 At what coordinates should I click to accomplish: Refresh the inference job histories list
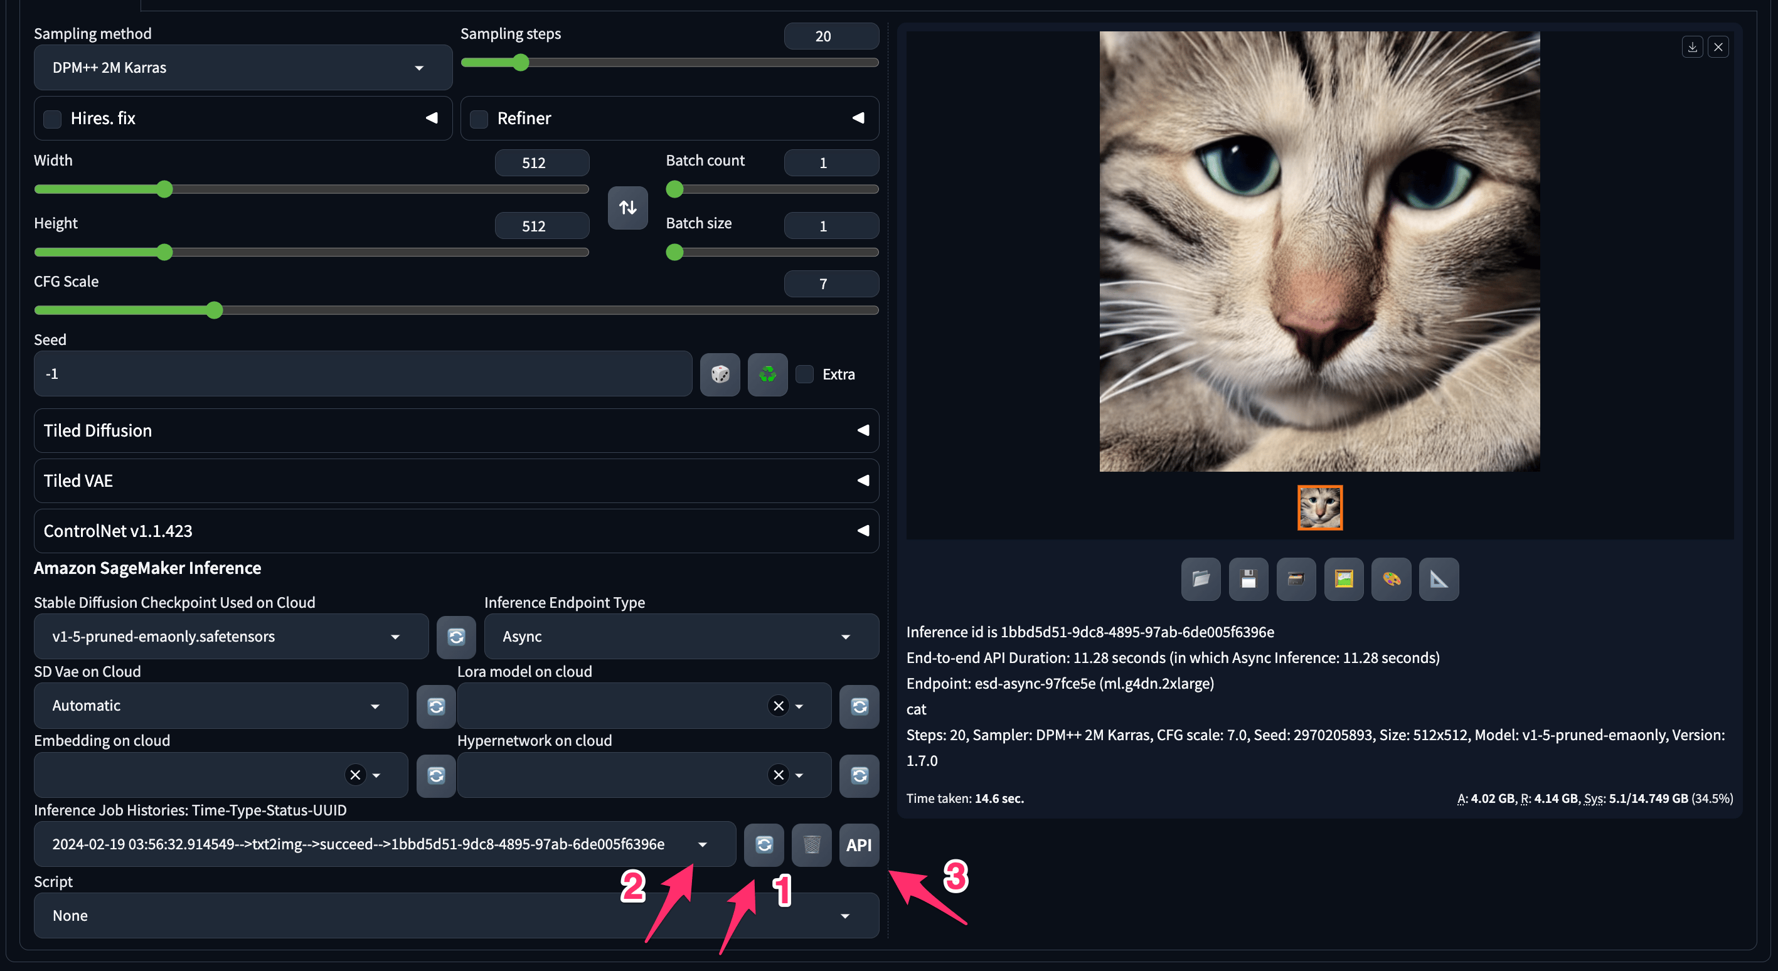[x=764, y=844]
